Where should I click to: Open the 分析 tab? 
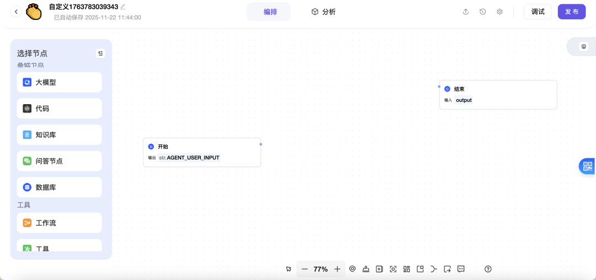[x=323, y=12]
